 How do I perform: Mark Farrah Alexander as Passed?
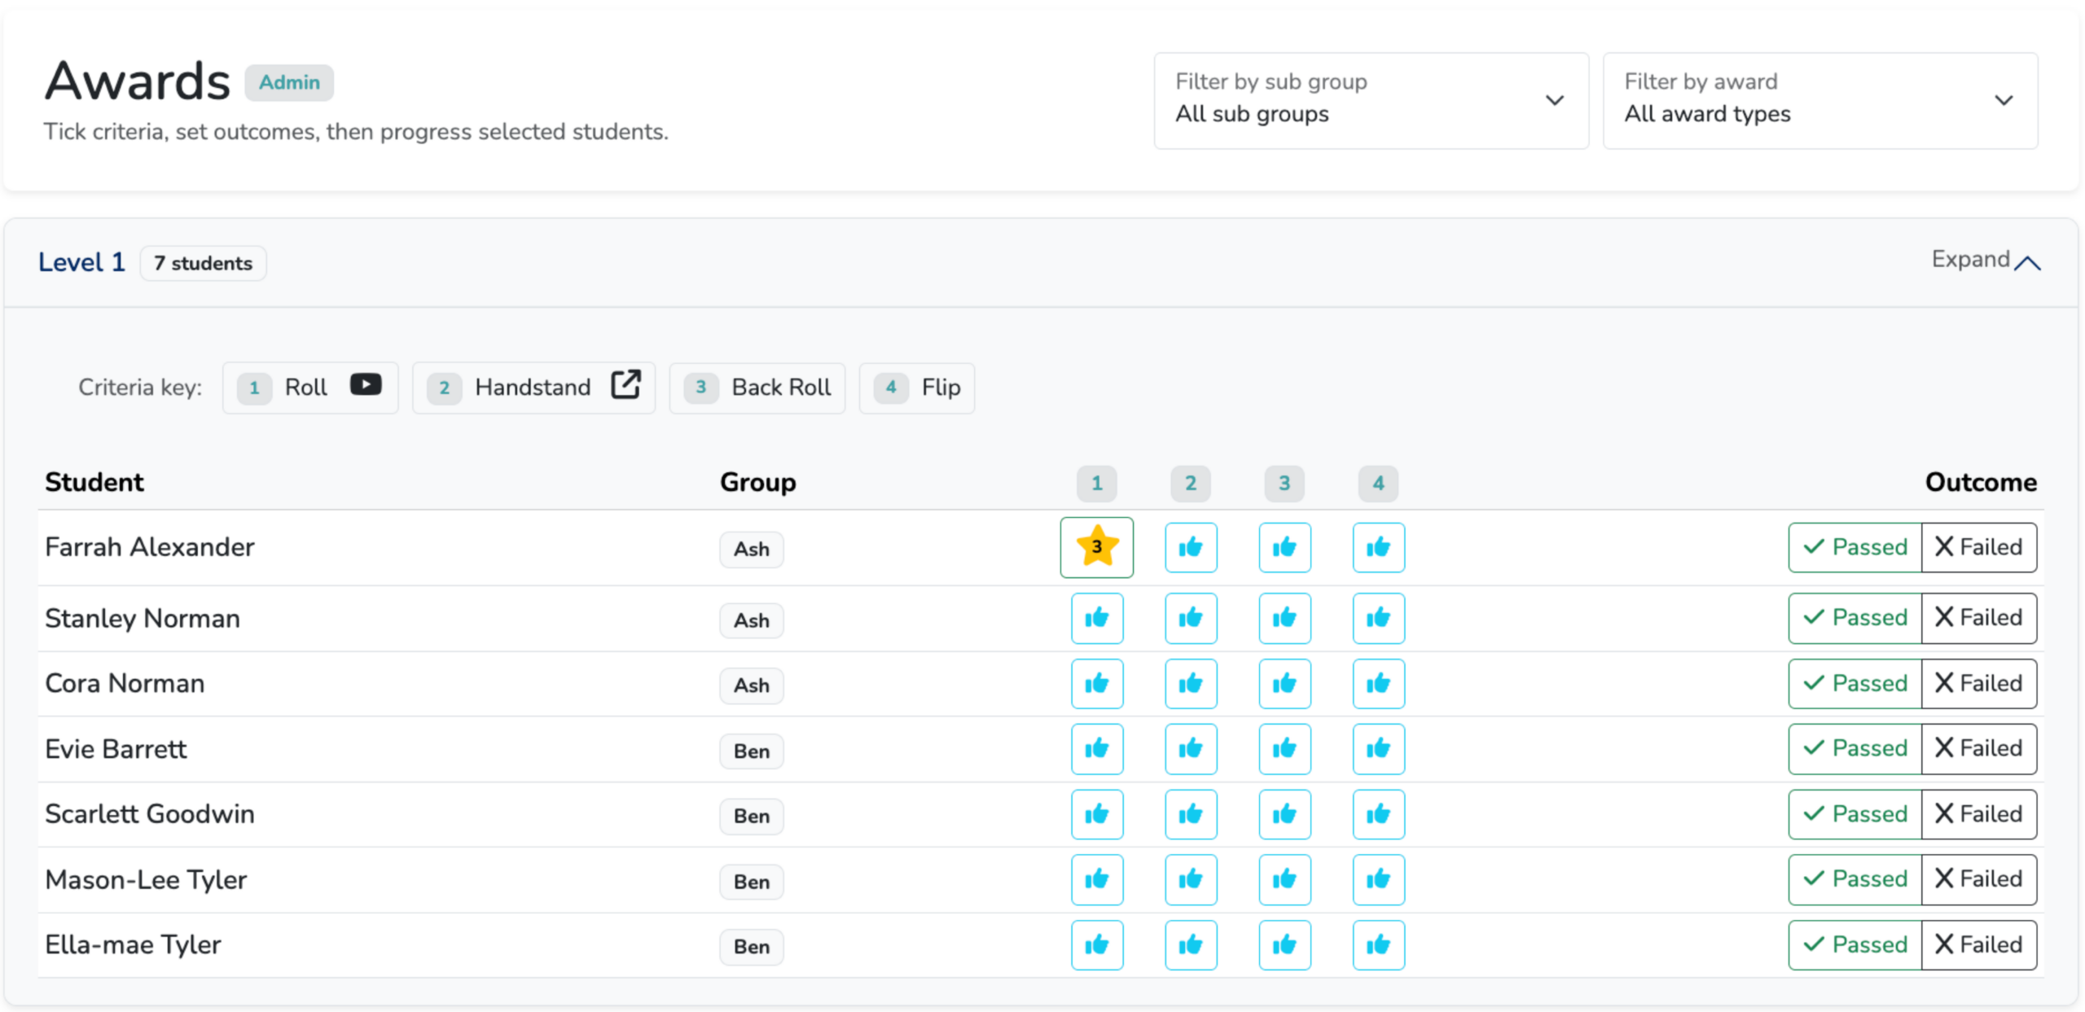point(1855,546)
